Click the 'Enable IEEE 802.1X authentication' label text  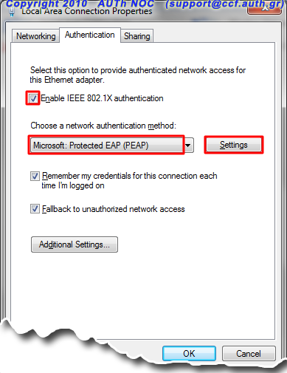pyautogui.click(x=102, y=98)
